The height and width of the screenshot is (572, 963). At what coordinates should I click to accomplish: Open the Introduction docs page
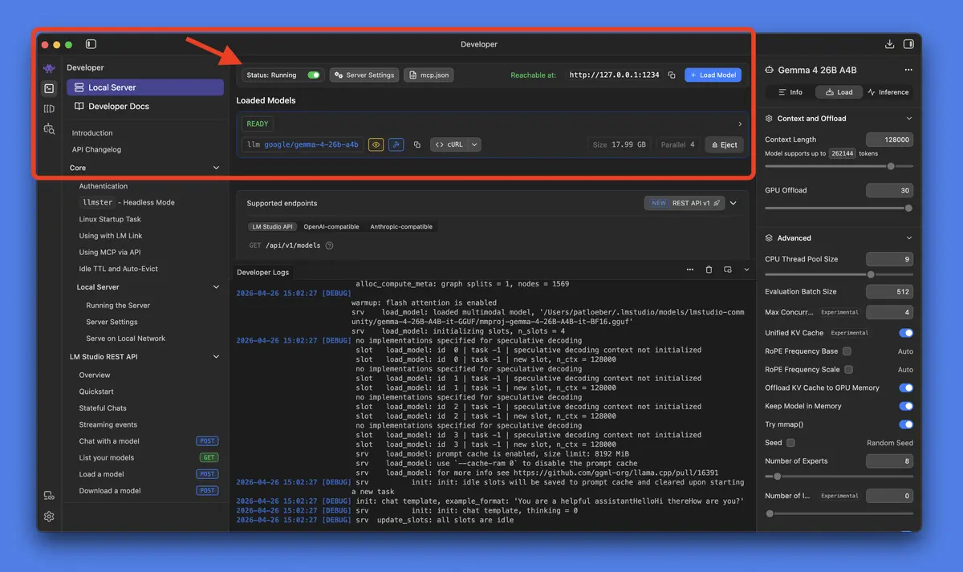pos(92,133)
